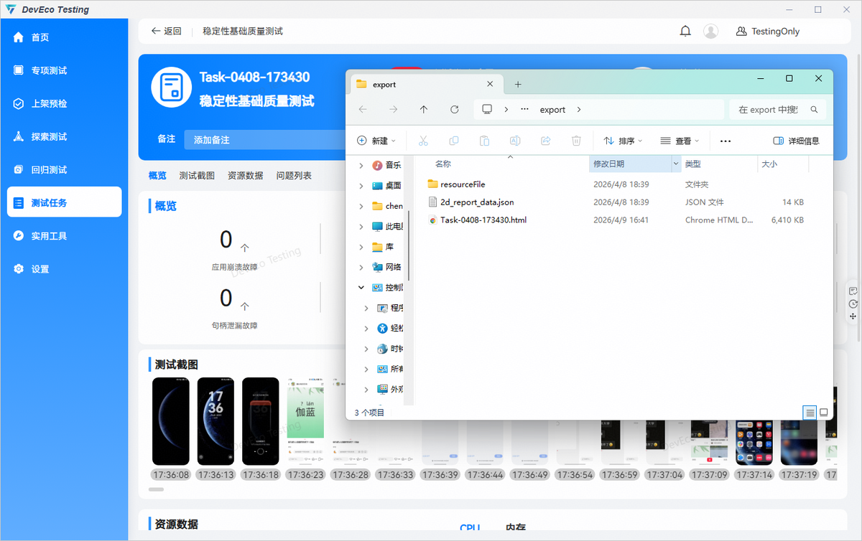Open the 新建 new item dropdown

click(x=376, y=141)
